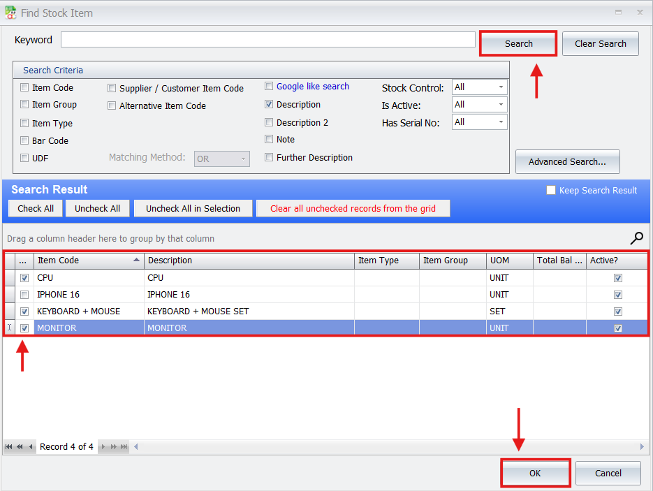This screenshot has height=491, width=653.
Task: Focus the Keyword text field
Action: (x=267, y=40)
